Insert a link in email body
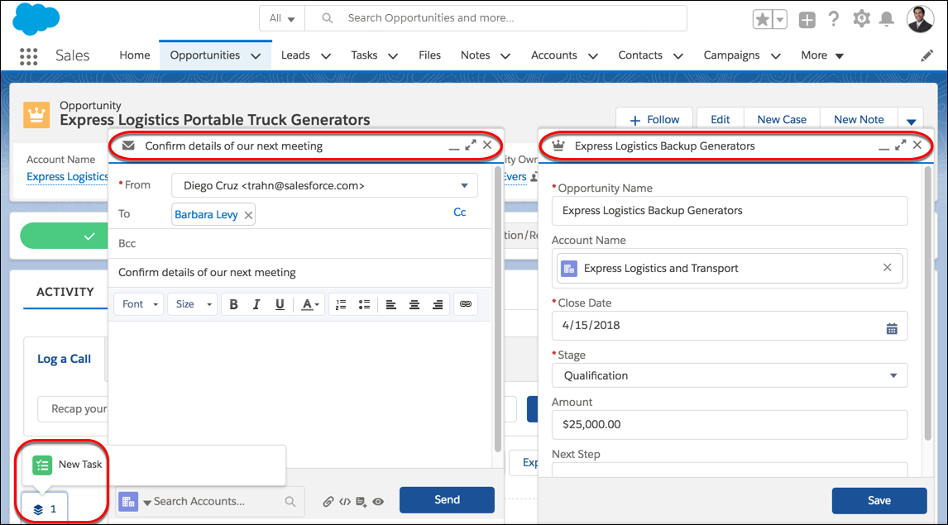The height and width of the screenshot is (525, 948). [466, 304]
